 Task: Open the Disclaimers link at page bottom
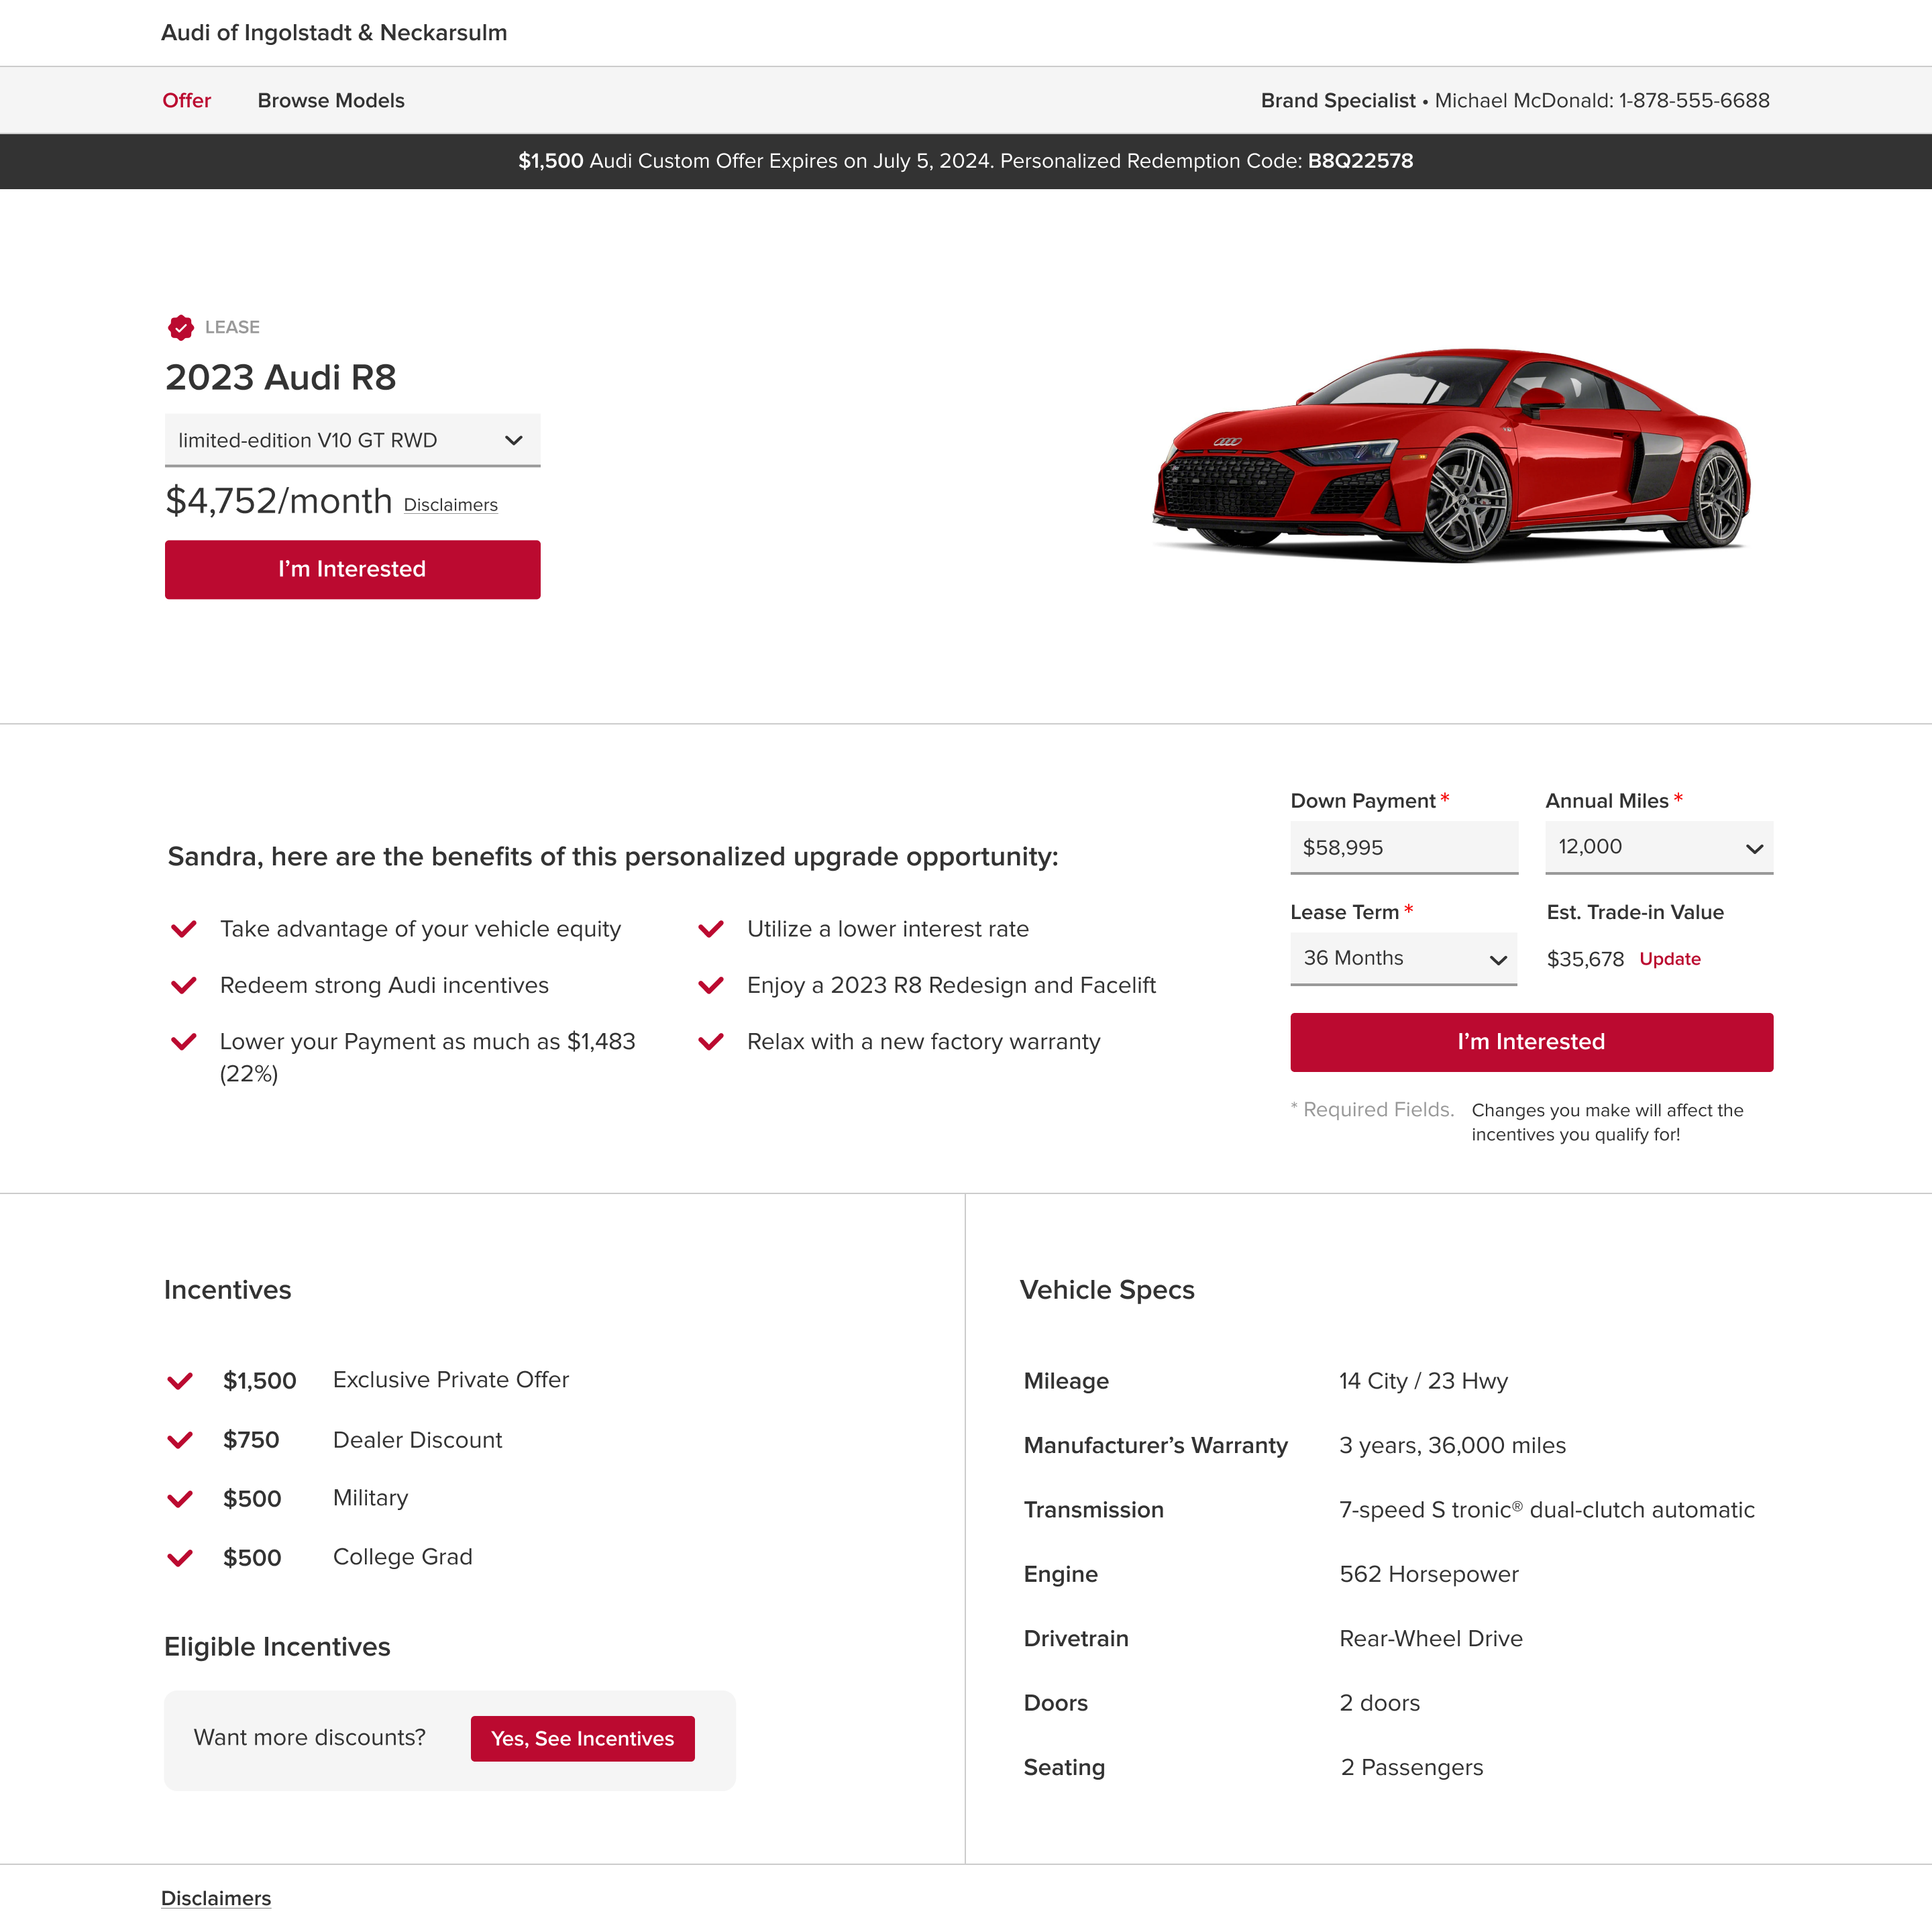(216, 1898)
